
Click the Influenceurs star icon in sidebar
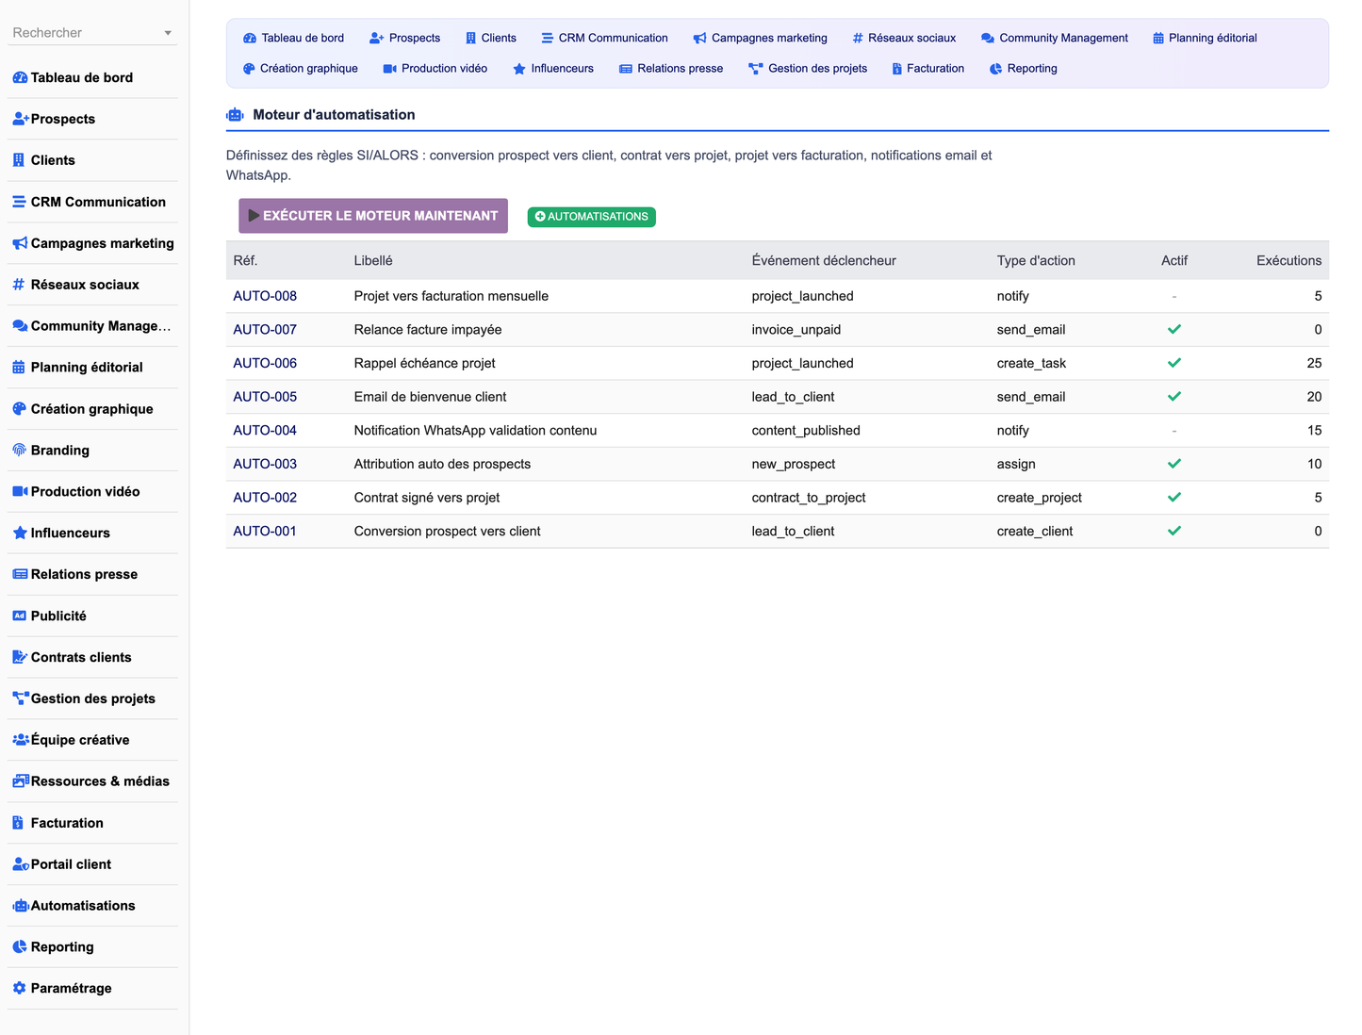(20, 533)
